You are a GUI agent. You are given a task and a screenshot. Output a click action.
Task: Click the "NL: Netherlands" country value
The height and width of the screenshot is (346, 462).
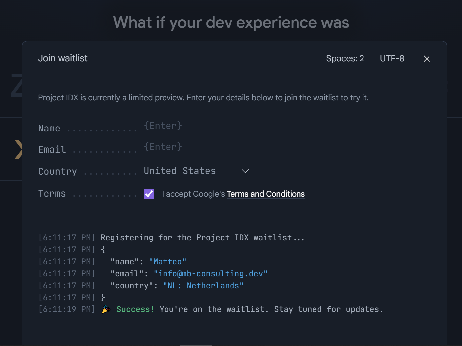click(x=203, y=286)
